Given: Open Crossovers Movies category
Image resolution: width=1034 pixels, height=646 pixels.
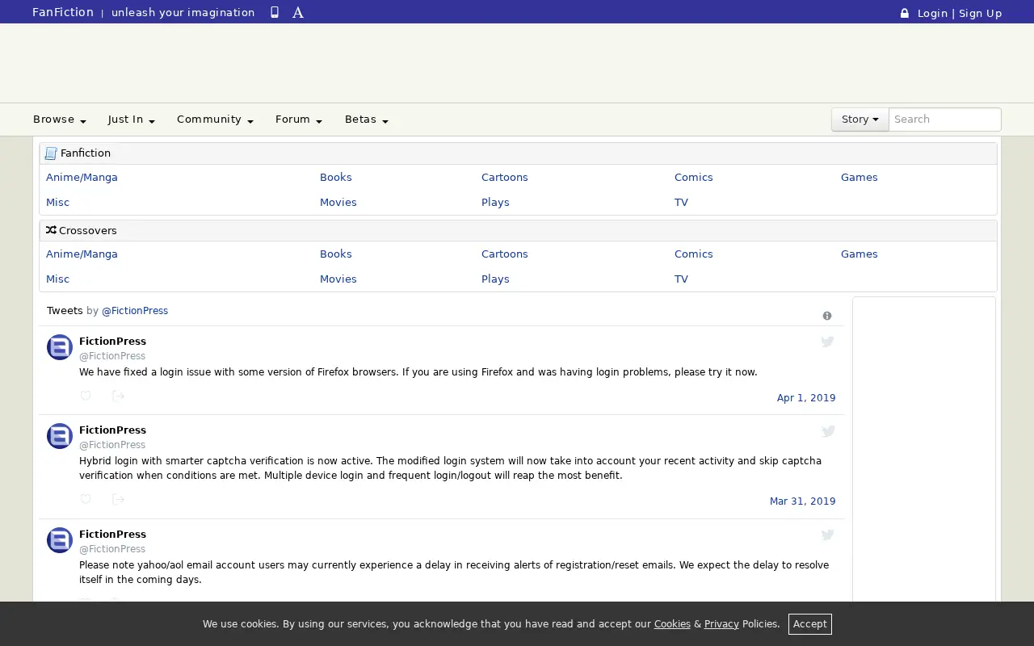Looking at the screenshot, I should [x=338, y=279].
